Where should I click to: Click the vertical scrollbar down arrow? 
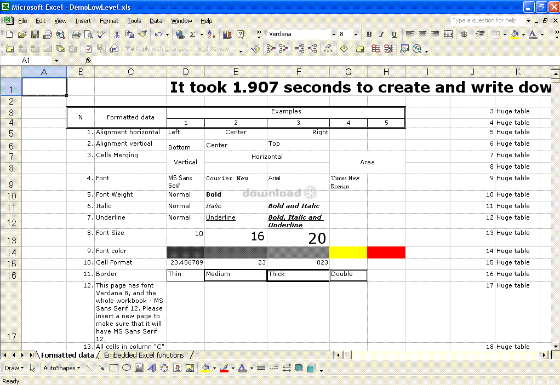(556, 346)
